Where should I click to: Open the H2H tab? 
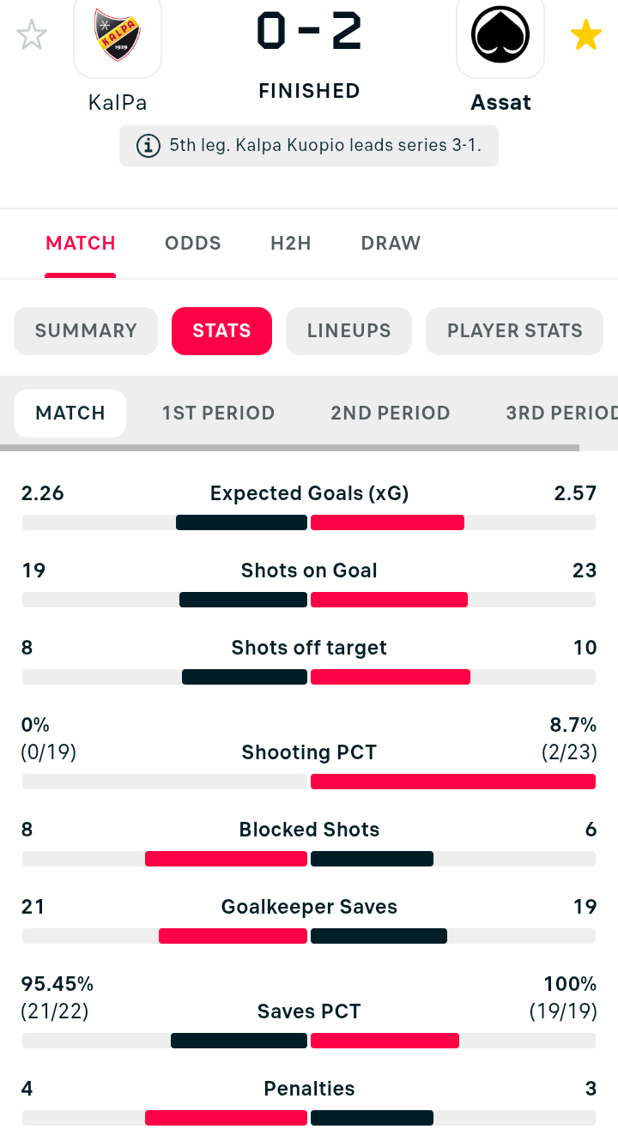click(291, 243)
